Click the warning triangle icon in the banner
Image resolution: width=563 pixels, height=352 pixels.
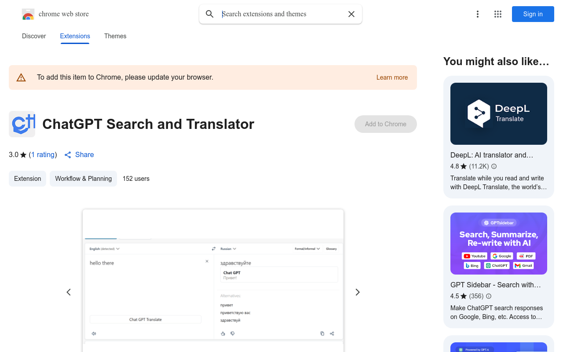coord(21,77)
